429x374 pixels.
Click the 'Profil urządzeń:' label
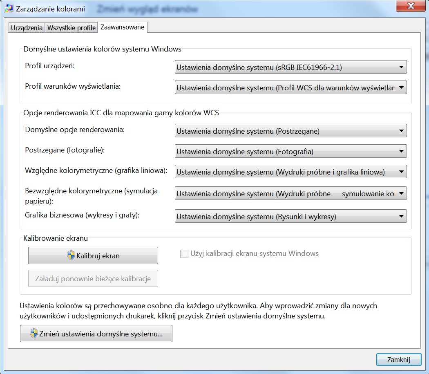pyautogui.click(x=50, y=66)
